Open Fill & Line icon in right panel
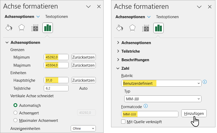This screenshot has width=217, height=133. pos(120,28)
